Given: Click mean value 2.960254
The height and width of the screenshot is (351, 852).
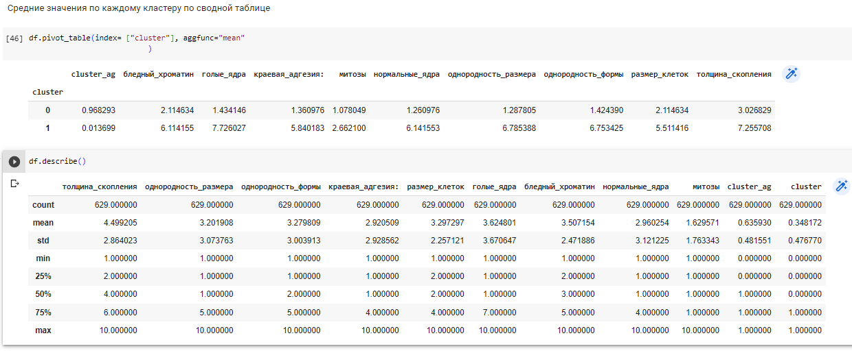Looking at the screenshot, I should (651, 223).
